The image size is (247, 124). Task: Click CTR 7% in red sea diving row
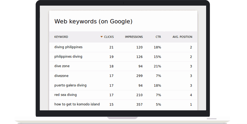[x=158, y=95]
